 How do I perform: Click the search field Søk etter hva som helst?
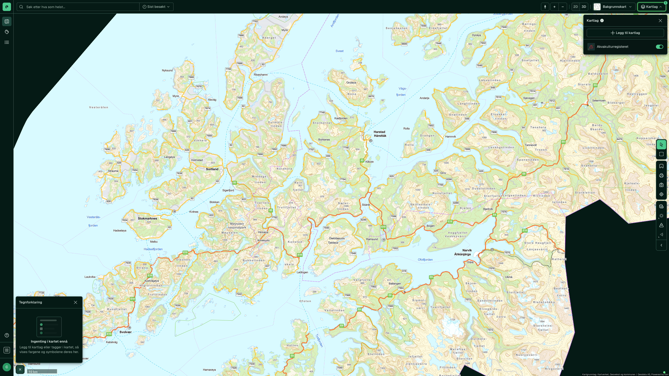click(x=78, y=7)
